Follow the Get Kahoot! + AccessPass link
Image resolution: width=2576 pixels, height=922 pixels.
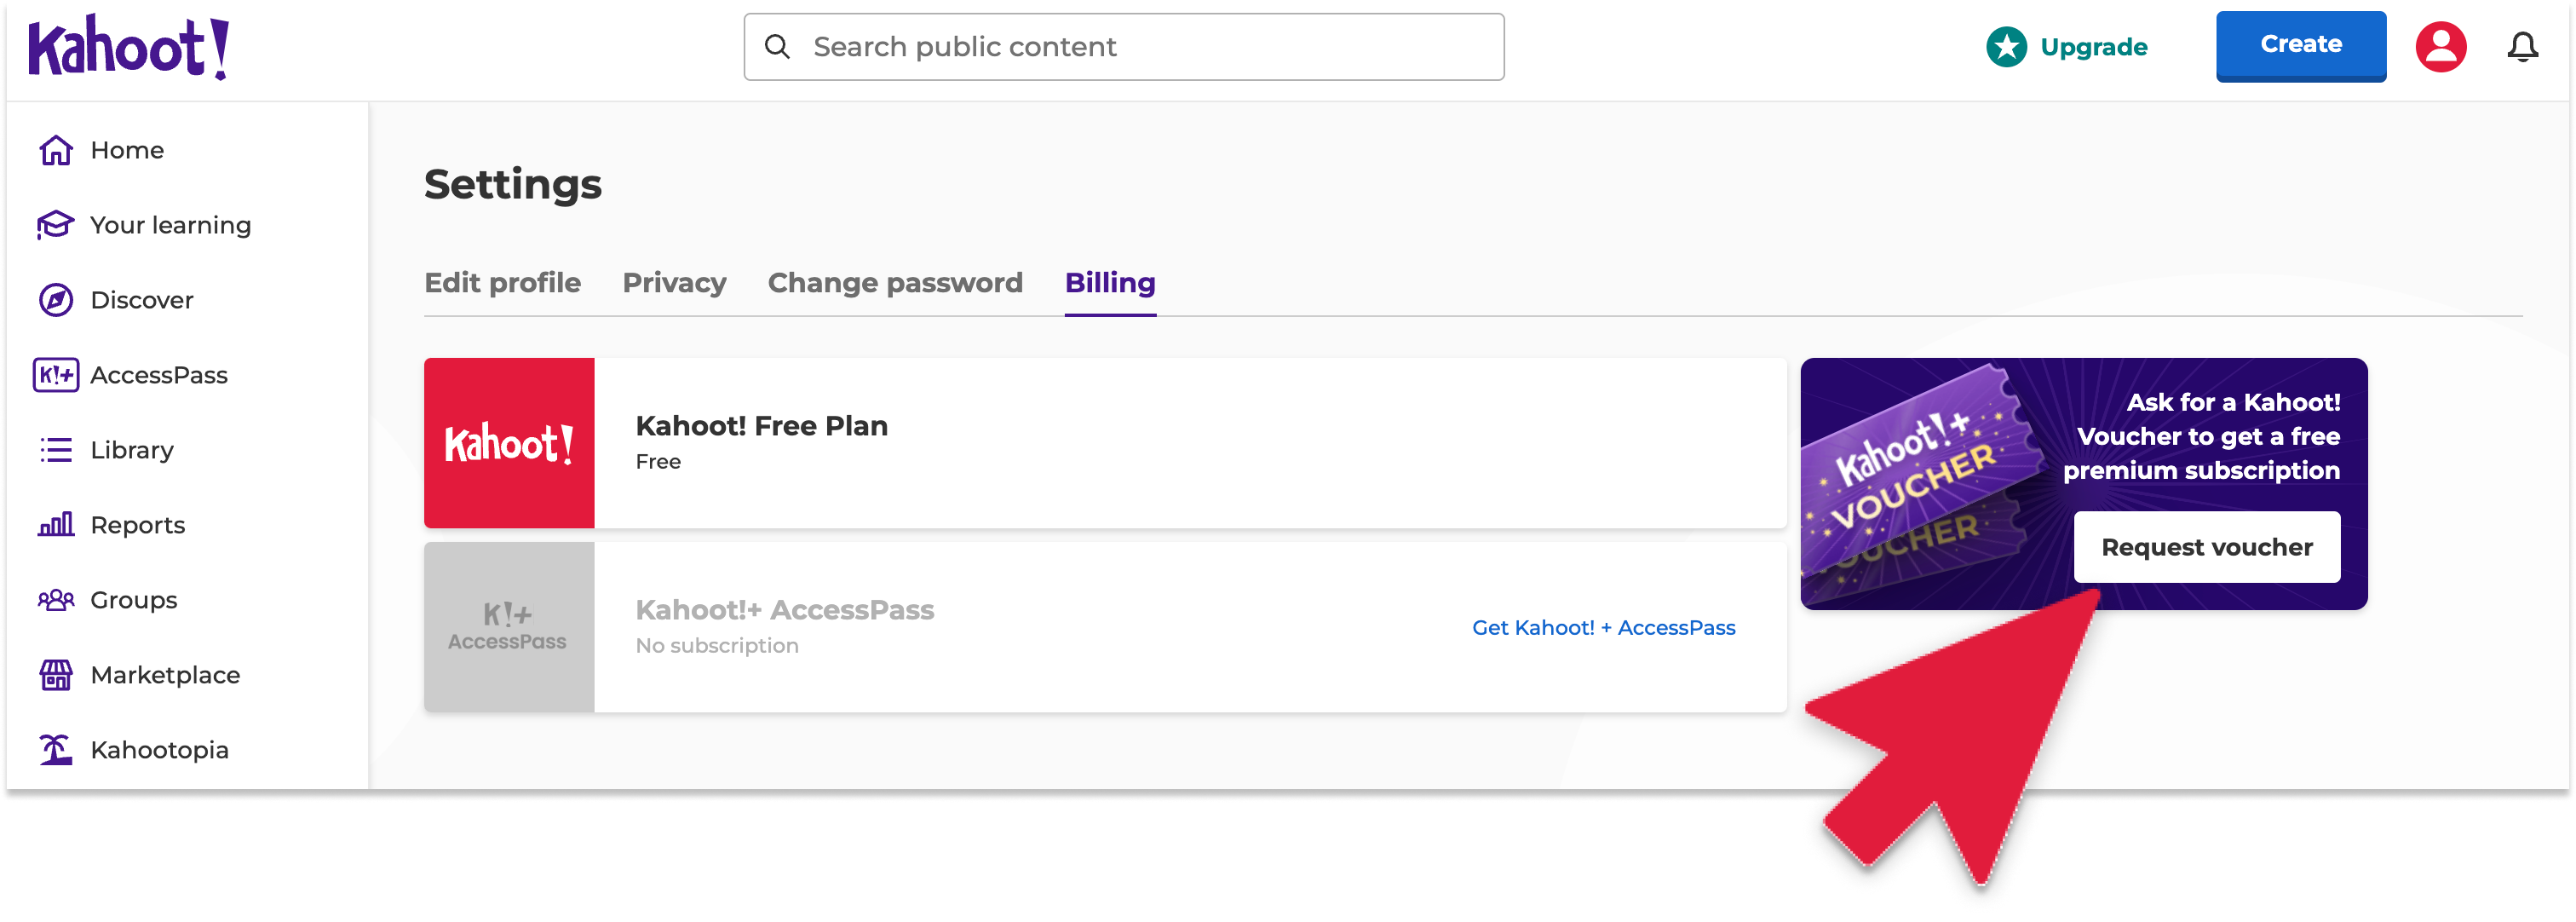[x=1603, y=628]
